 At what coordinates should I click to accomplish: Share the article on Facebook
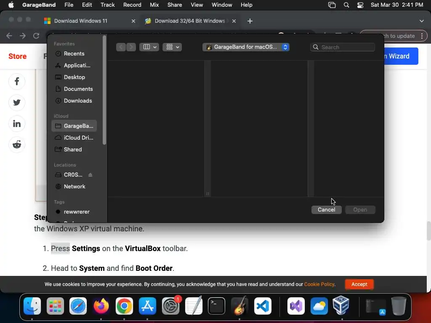point(17,81)
